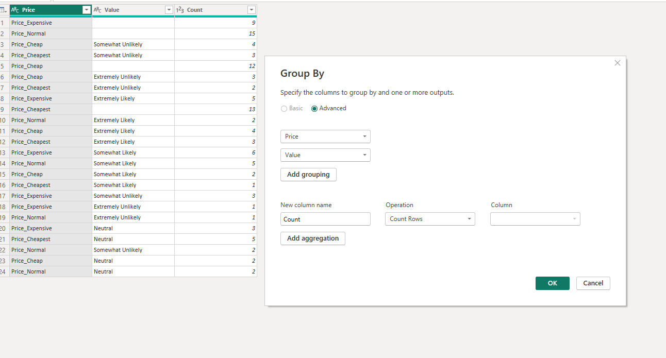This screenshot has height=358, width=666.
Task: Click Price_Cheapest cell in row 4
Action: click(x=51, y=55)
